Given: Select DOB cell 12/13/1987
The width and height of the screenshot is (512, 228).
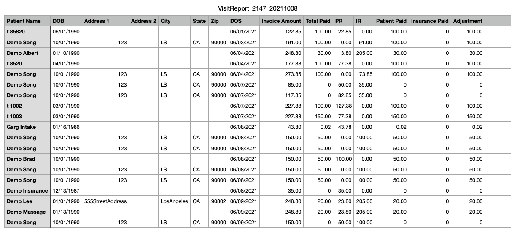Looking at the screenshot, I should tap(66, 190).
